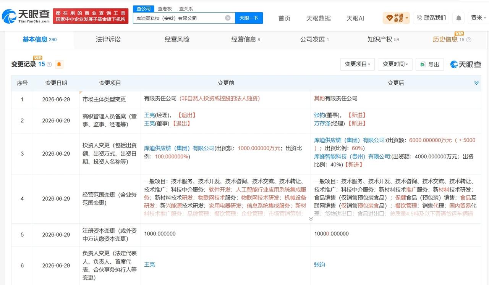Click the help question mark beside 变更记录 15
Viewport: 489px width, 285px height.
tap(49, 64)
